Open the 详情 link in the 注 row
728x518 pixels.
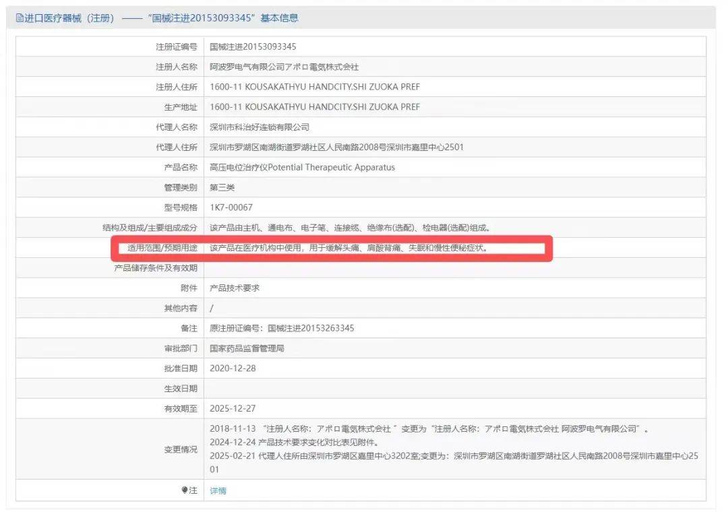[217, 490]
